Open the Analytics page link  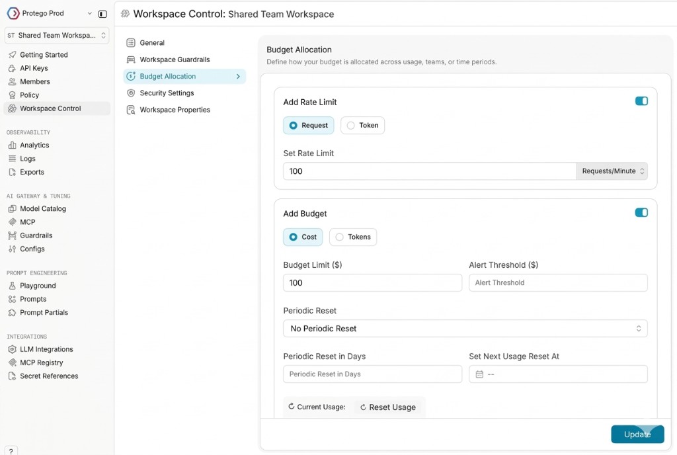(x=34, y=145)
